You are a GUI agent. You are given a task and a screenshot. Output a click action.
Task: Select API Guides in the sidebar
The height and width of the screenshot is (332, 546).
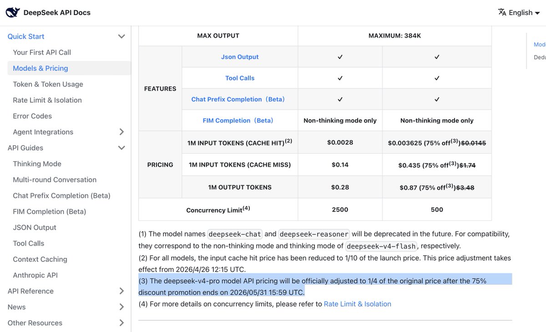tap(25, 148)
